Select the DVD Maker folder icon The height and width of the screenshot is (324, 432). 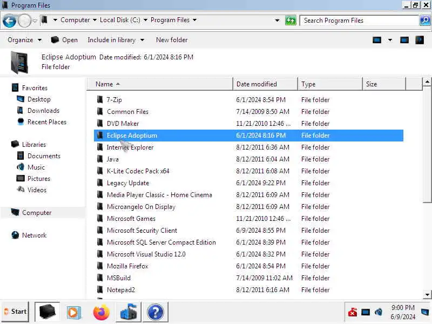[x=100, y=123]
